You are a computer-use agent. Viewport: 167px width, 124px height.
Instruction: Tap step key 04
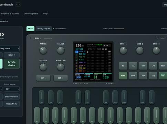[x=65, y=115]
